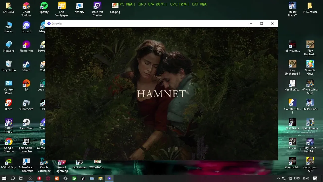Open the Recycle Bin
Image resolution: width=323 pixels, height=182 pixels.
pos(9,66)
